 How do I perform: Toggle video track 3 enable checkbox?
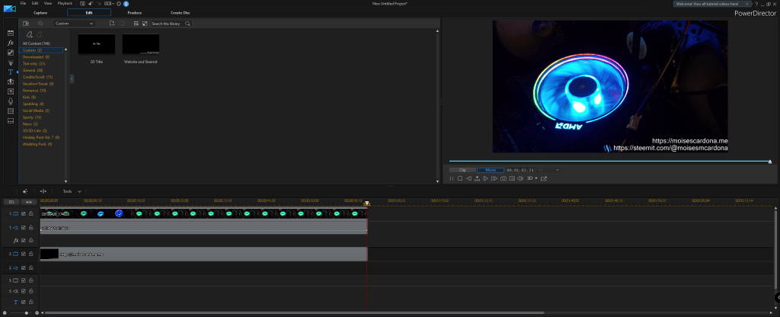point(24,280)
